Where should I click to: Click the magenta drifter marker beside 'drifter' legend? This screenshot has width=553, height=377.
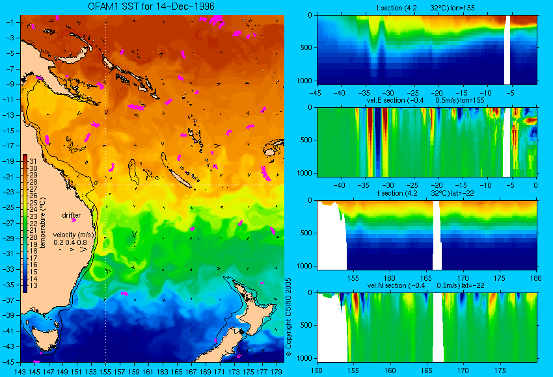coord(74,220)
